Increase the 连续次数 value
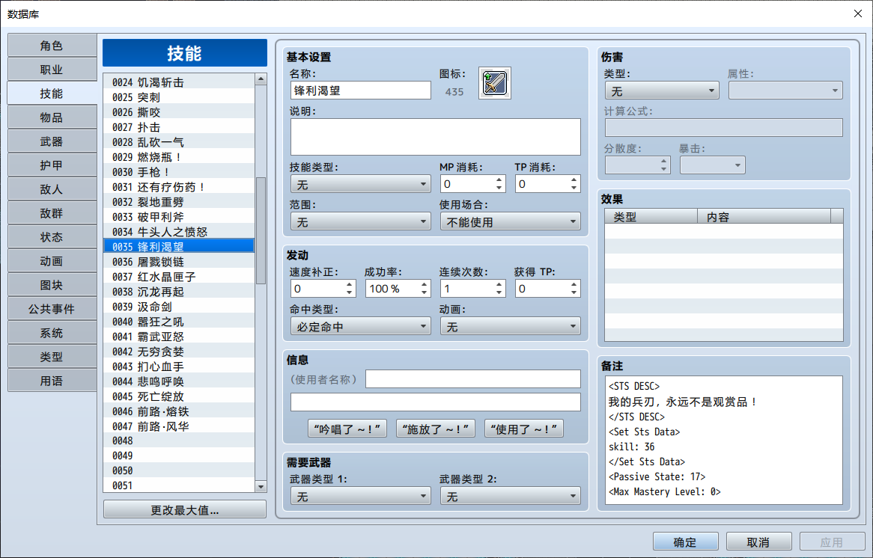The image size is (873, 558). pyautogui.click(x=499, y=284)
